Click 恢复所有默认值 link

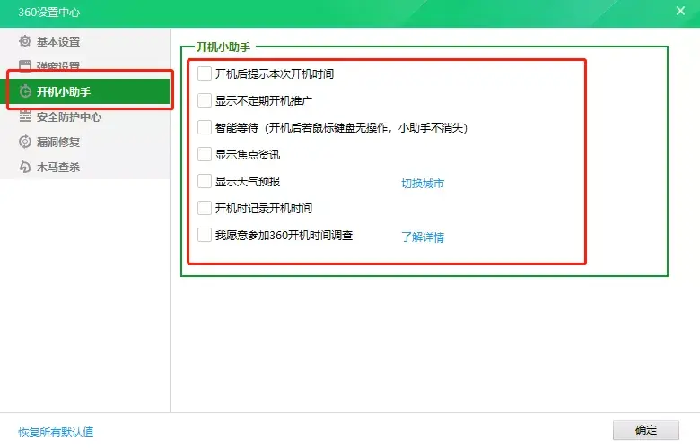pos(56,432)
